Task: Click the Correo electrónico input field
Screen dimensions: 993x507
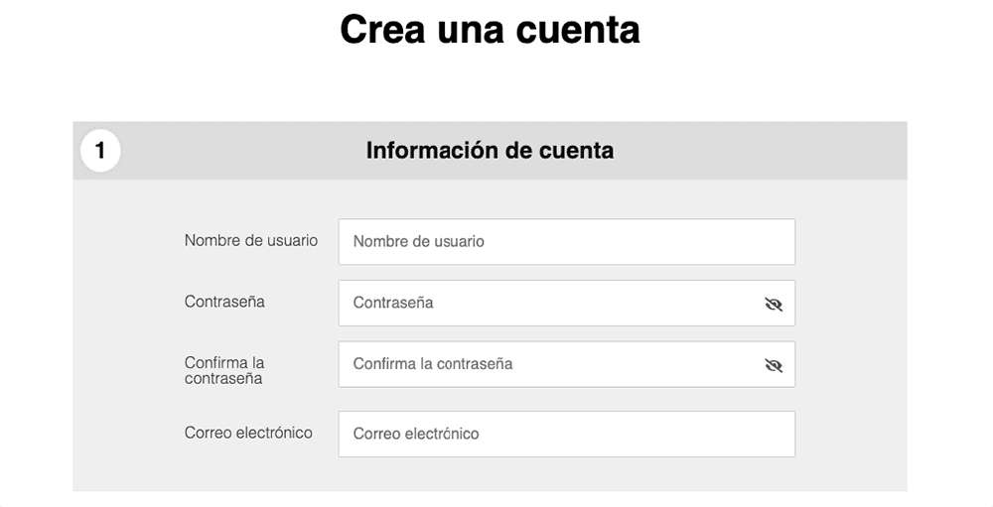Action: (566, 434)
